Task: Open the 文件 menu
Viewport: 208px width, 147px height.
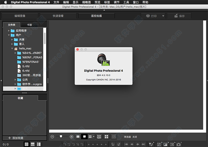Action: 57,2
